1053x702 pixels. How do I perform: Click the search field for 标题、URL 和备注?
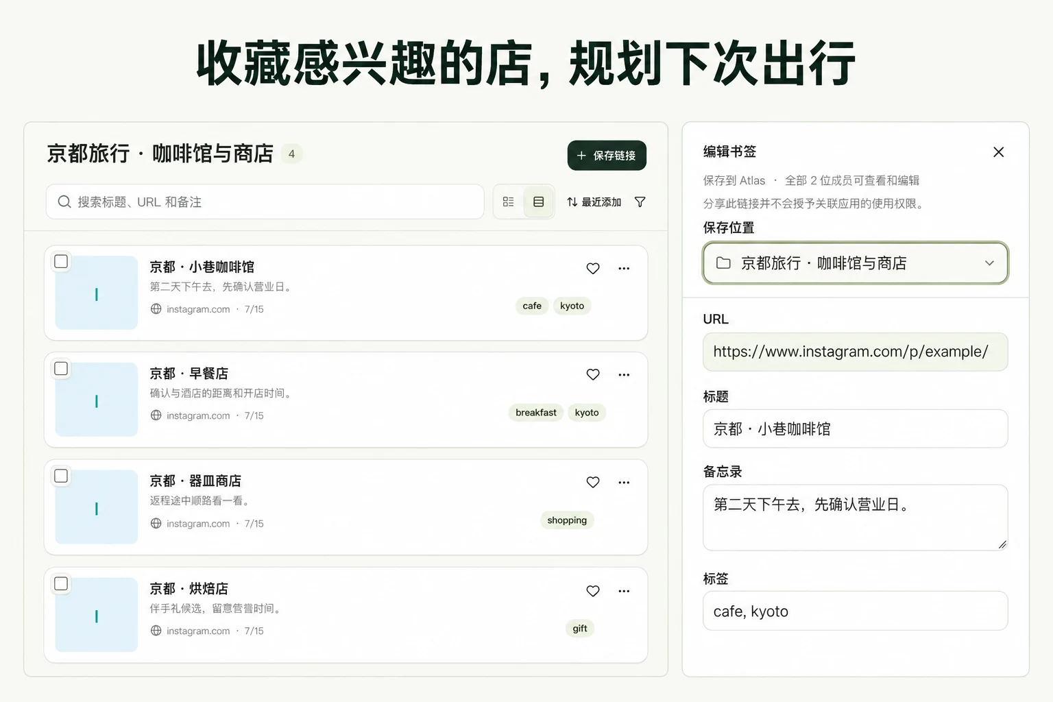[265, 202]
